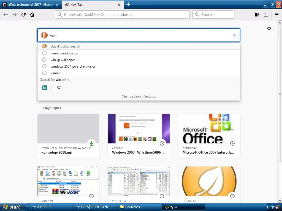Click the magnifier in the address bar

tap(60, 15)
